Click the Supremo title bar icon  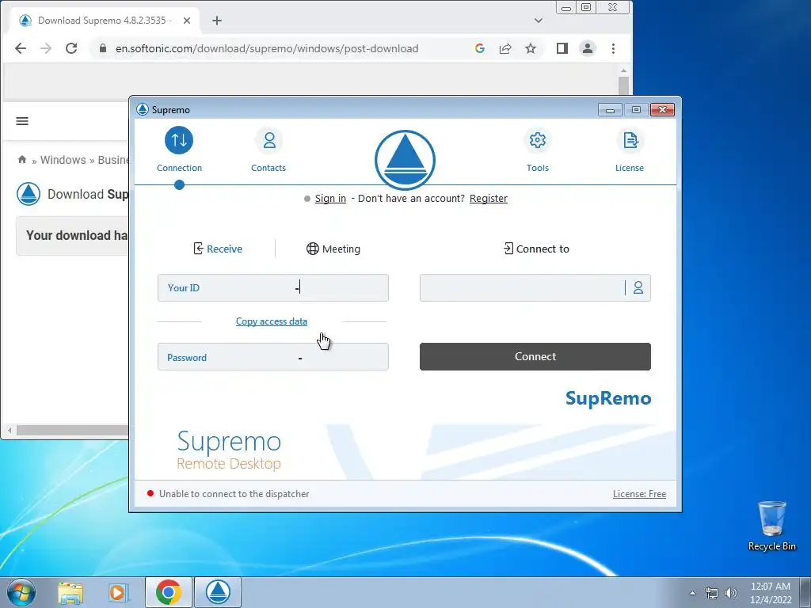[143, 109]
